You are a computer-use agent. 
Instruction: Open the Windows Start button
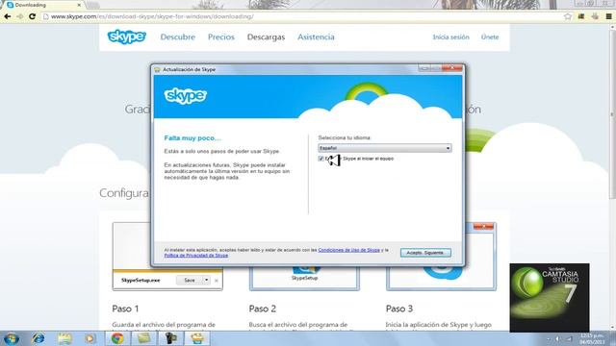(11, 338)
